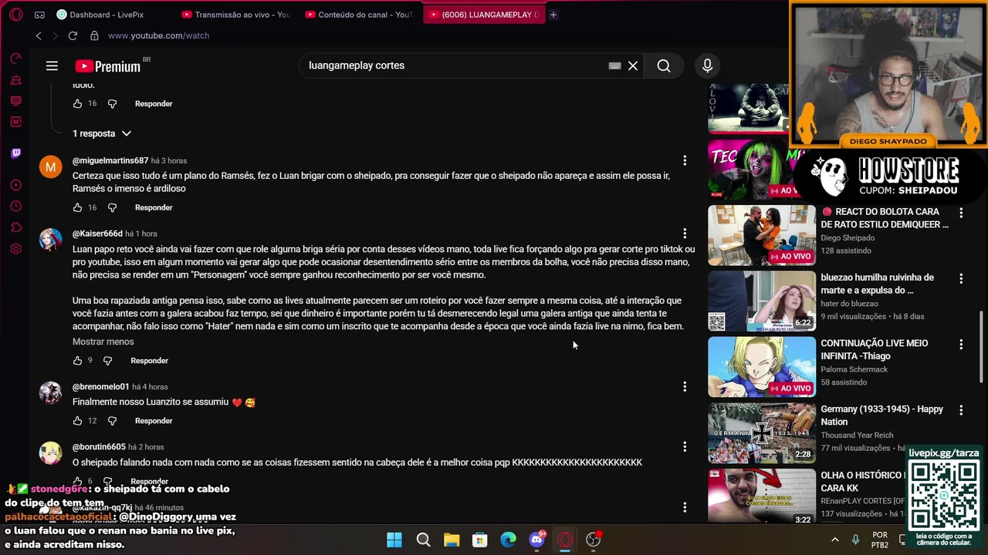Open Windows taskbar search
The width and height of the screenshot is (988, 555).
point(423,540)
